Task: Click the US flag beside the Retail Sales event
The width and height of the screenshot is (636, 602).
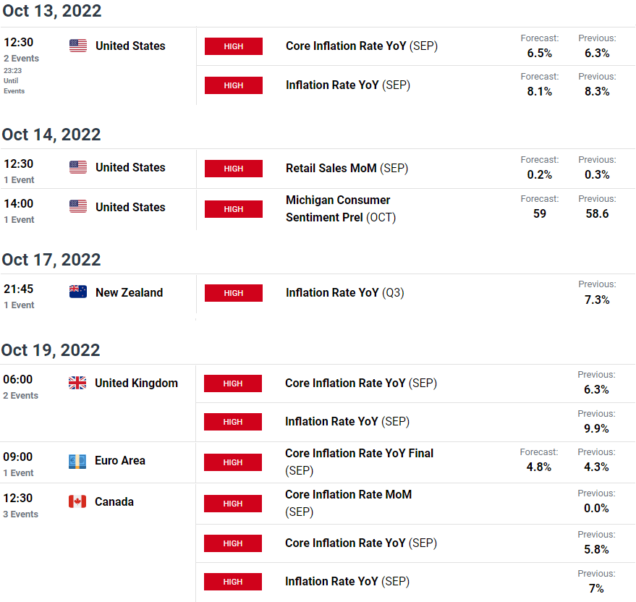Action: point(78,167)
